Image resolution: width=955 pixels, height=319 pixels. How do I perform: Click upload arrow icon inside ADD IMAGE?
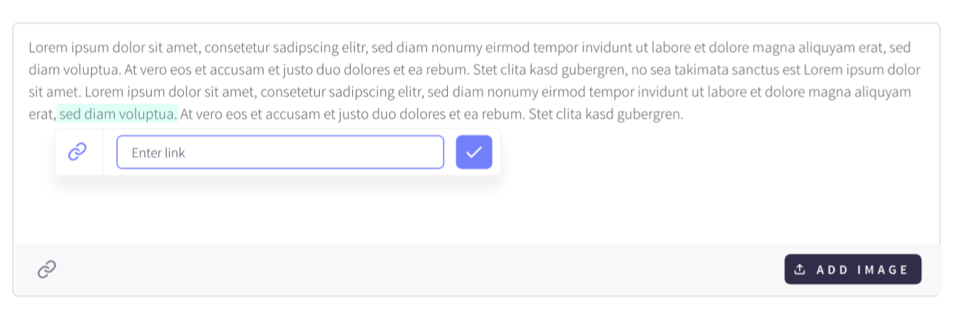799,269
